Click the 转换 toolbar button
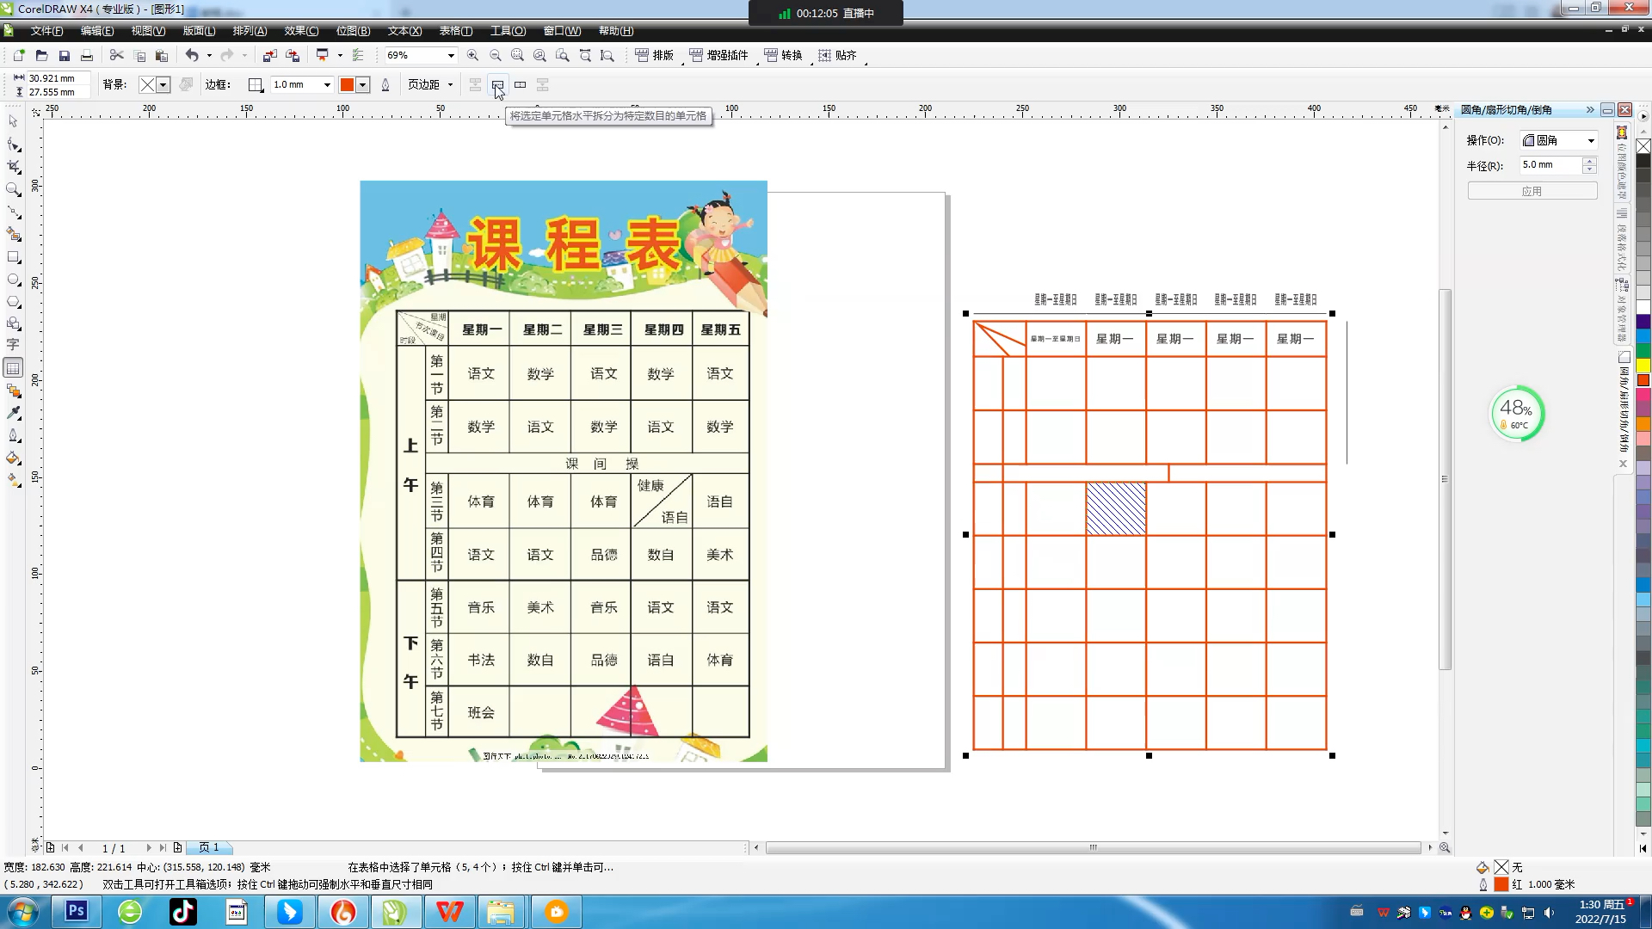The width and height of the screenshot is (1652, 929). (784, 55)
